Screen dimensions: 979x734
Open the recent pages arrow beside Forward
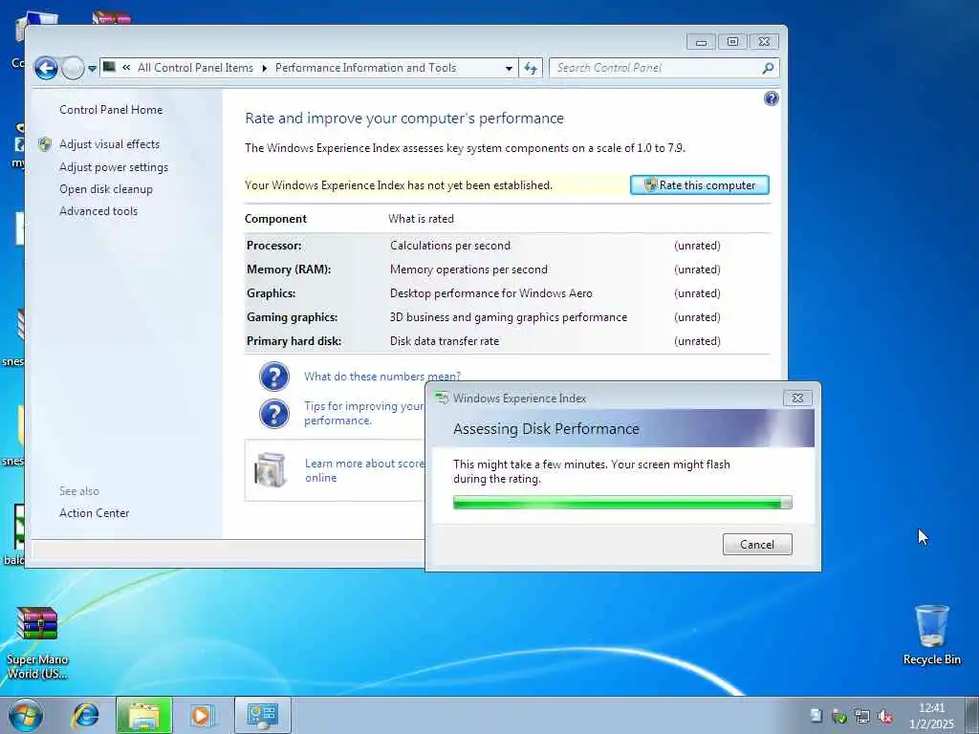(93, 69)
